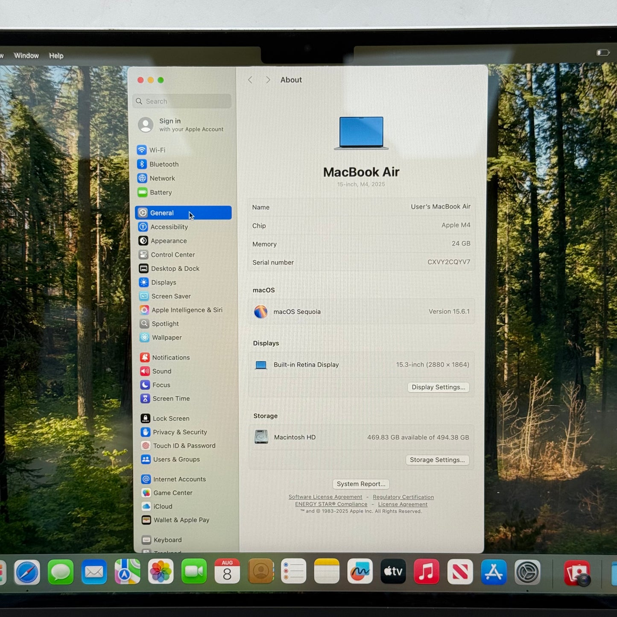Open Bluetooth settings
617x617 pixels.
[158, 164]
